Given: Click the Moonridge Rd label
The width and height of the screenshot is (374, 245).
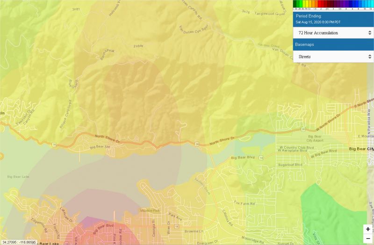Looking at the screenshot, I should (252, 239).
